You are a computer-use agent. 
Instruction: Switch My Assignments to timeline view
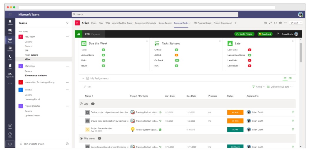pos(290,78)
